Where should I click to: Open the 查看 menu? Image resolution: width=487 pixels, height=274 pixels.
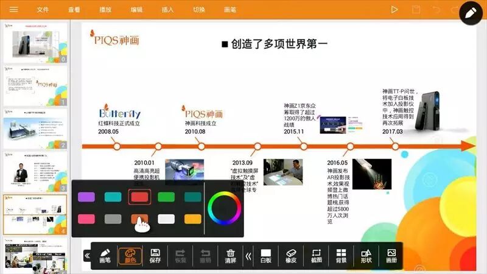pos(74,10)
